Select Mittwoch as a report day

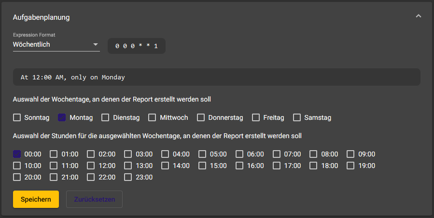pos(152,117)
